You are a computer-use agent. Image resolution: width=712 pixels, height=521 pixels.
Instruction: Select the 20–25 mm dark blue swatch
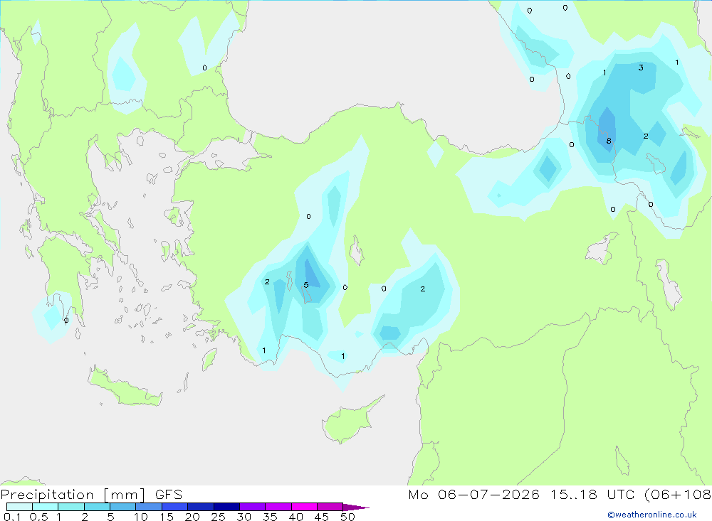pyautogui.click(x=201, y=507)
